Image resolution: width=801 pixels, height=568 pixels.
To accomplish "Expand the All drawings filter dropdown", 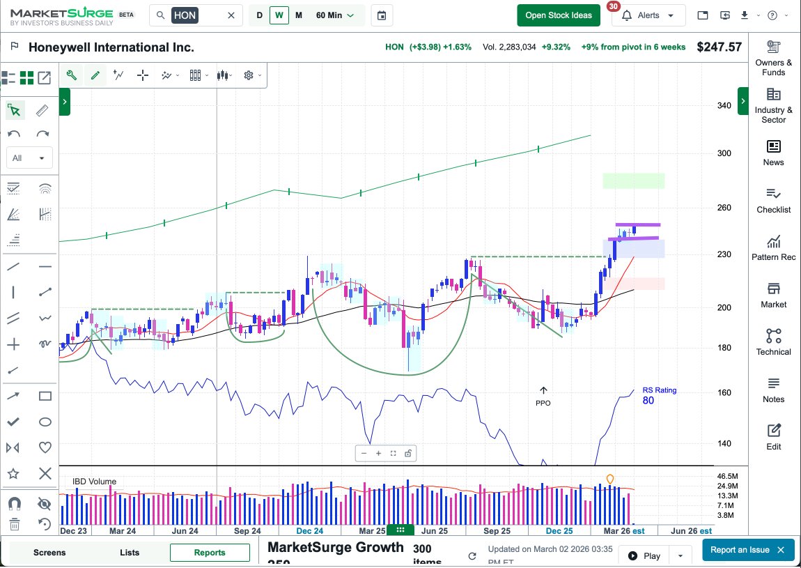I will [29, 158].
